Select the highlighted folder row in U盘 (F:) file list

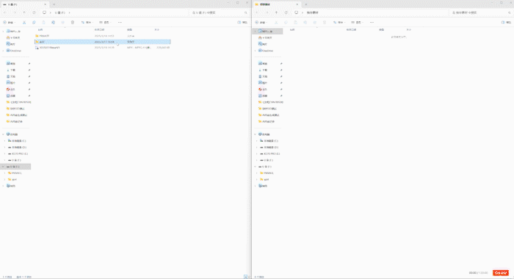coord(103,42)
